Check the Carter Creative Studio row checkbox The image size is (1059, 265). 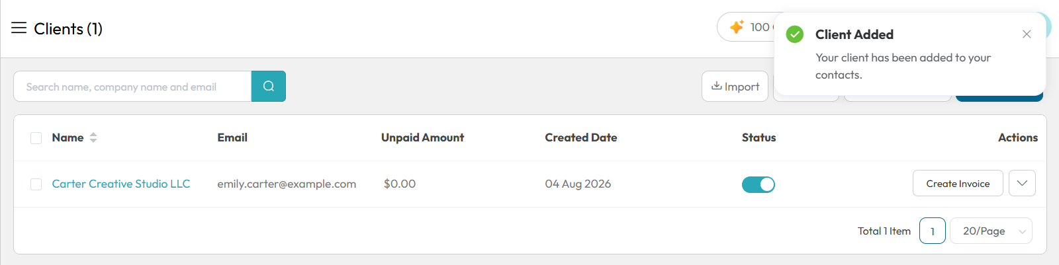(36, 184)
